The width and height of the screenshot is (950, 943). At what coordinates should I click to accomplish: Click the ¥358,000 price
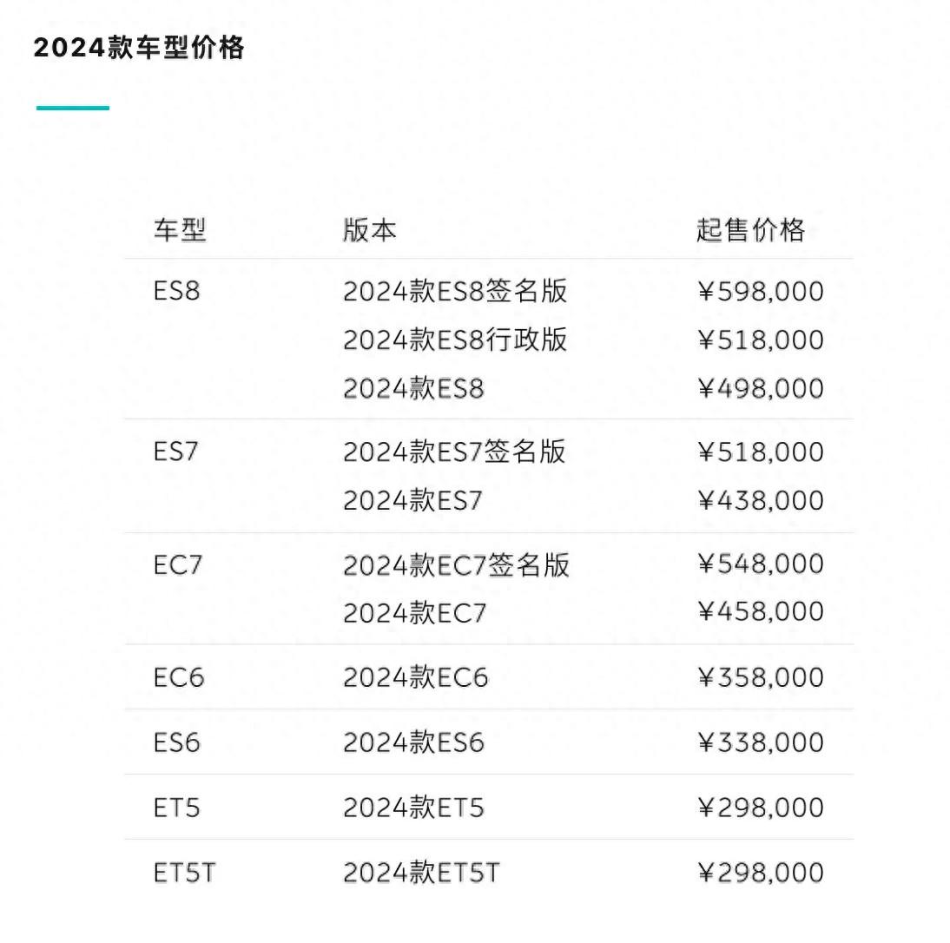click(761, 677)
